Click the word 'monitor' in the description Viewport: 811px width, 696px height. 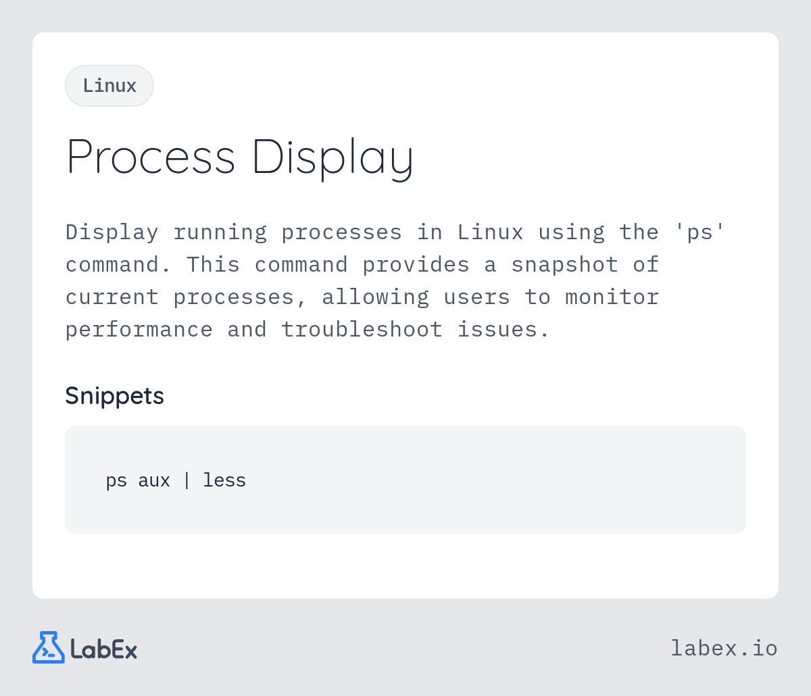coord(612,297)
